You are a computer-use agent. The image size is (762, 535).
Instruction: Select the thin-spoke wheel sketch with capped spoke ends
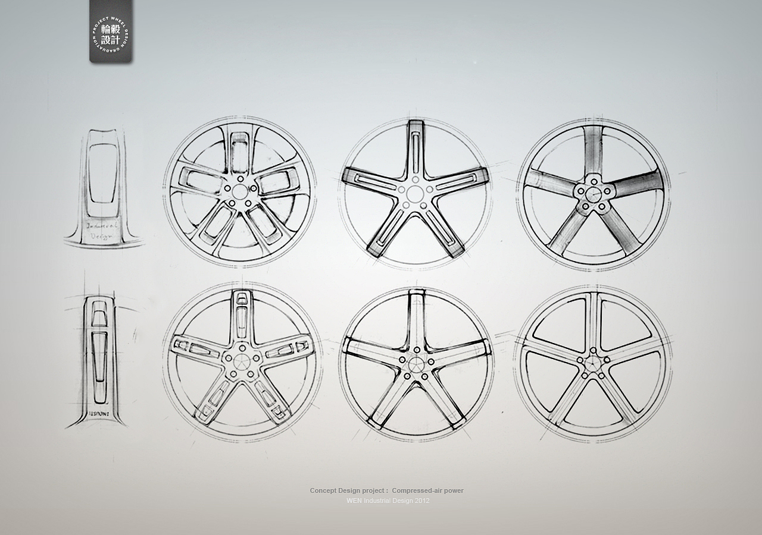[x=416, y=364]
